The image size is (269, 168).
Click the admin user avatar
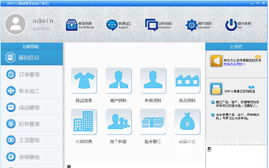[16, 24]
